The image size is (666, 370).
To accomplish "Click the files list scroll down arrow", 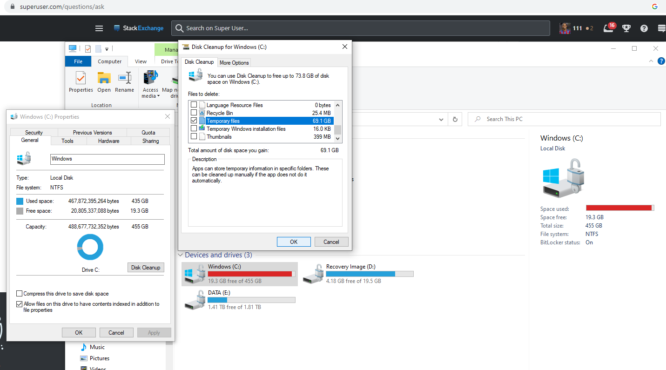I will click(338, 138).
